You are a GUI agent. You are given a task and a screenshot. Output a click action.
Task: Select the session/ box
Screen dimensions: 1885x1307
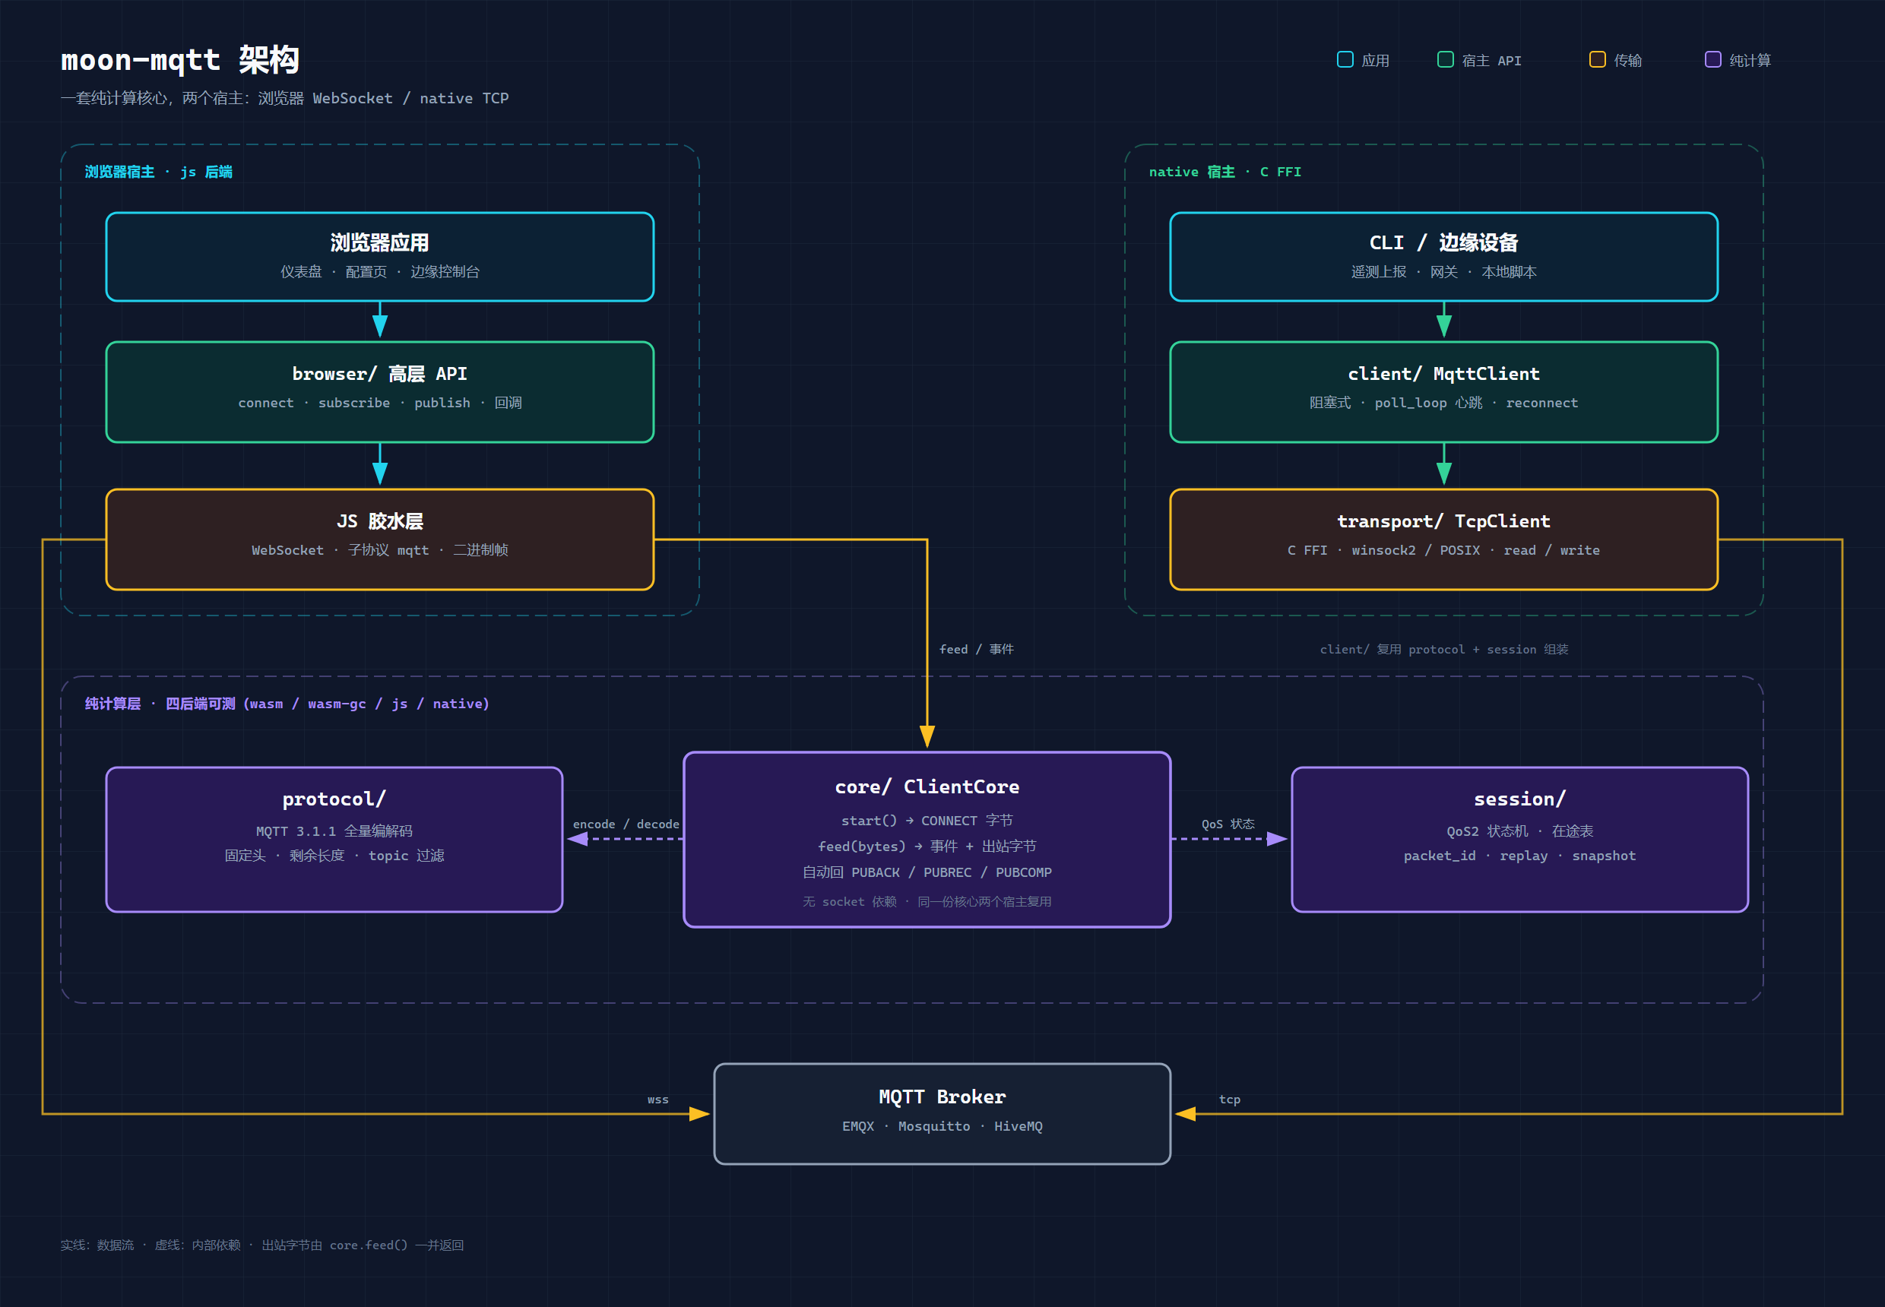[x=1519, y=840]
